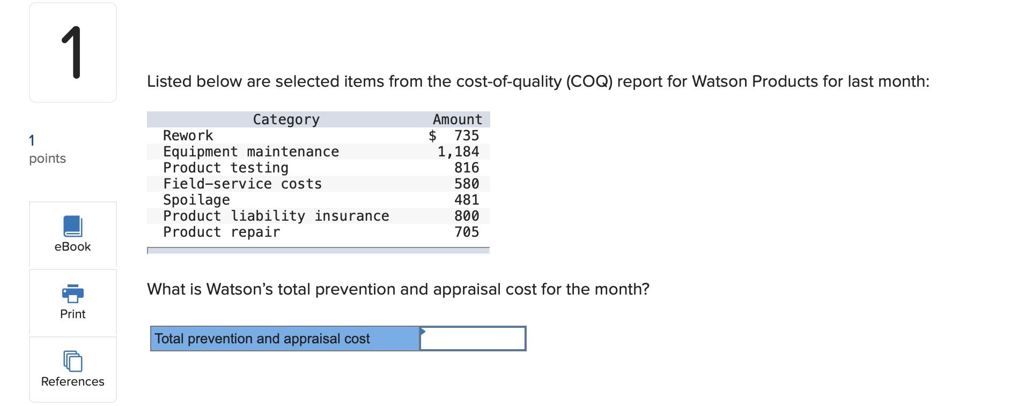1033x406 pixels.
Task: Click the Amount column header
Action: coord(456,119)
